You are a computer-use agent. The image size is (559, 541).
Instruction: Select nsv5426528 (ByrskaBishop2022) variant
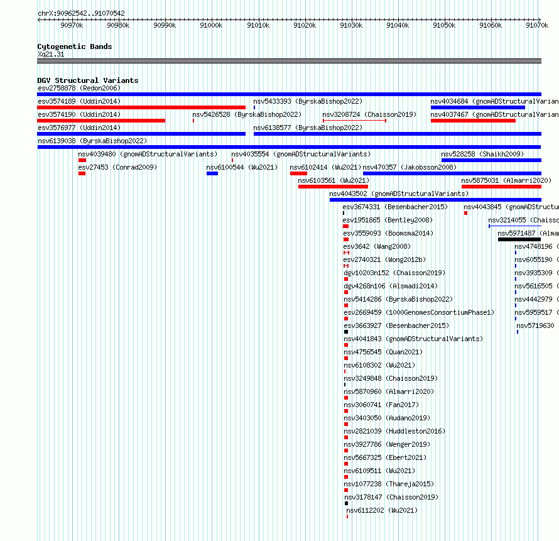[247, 114]
